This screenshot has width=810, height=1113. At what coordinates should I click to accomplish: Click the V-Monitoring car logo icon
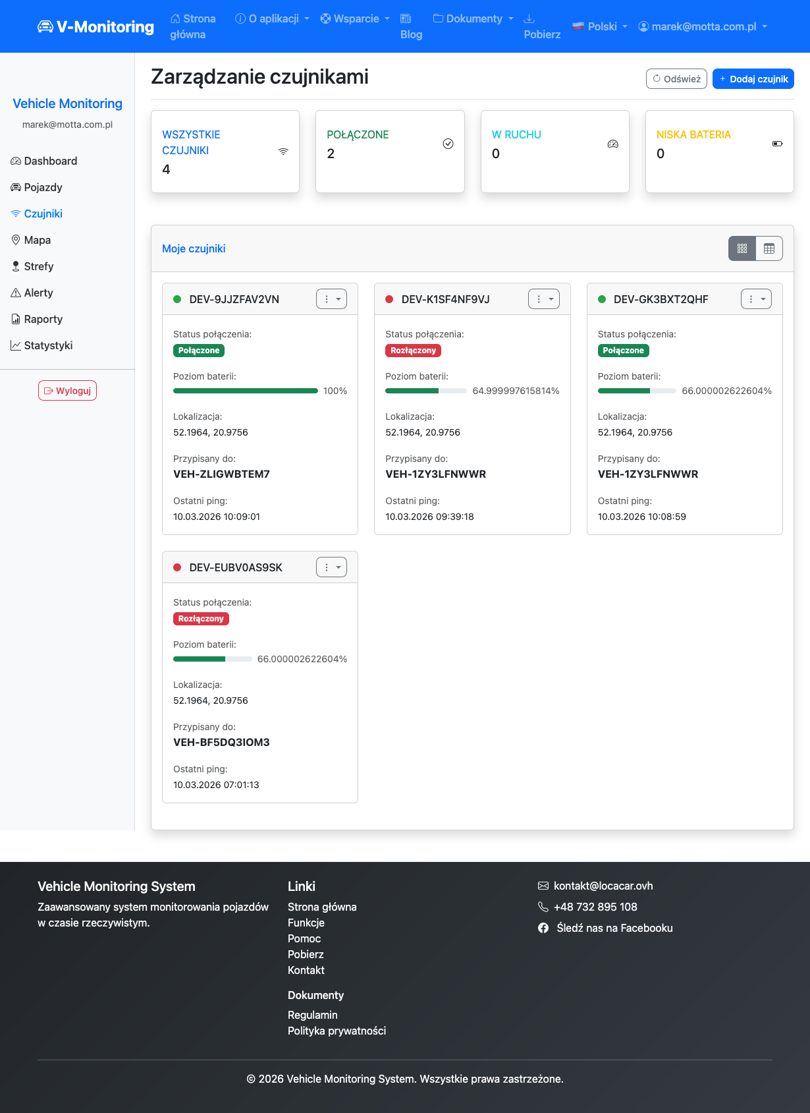click(45, 27)
